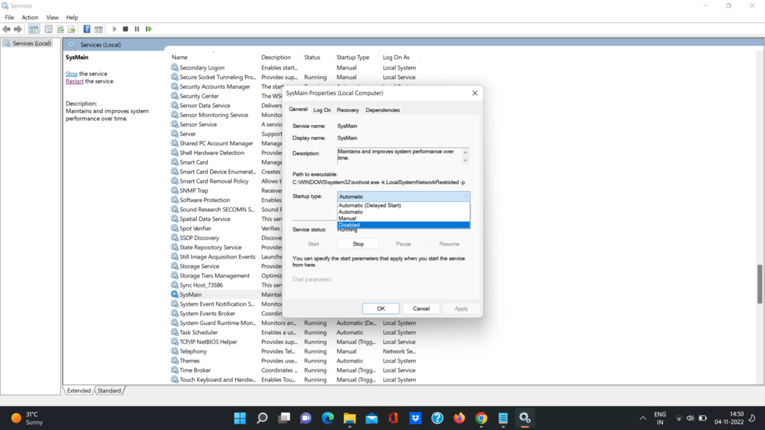The height and width of the screenshot is (430, 765).
Task: Click the services list vertical scrollbar thumb
Action: [x=760, y=284]
